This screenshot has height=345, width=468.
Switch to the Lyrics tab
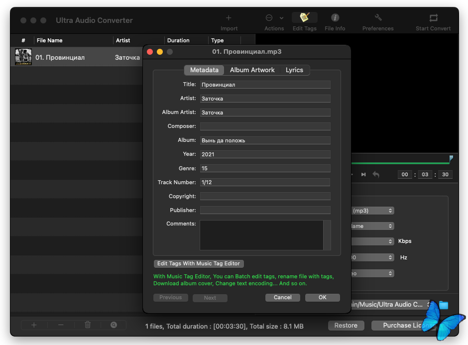click(294, 70)
